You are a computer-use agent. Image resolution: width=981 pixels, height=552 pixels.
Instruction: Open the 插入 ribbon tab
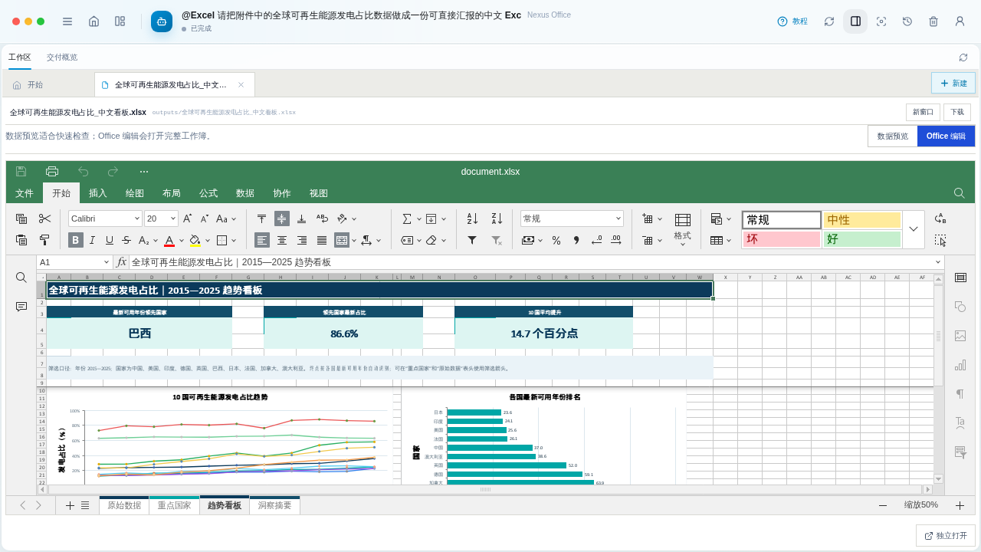pos(98,193)
